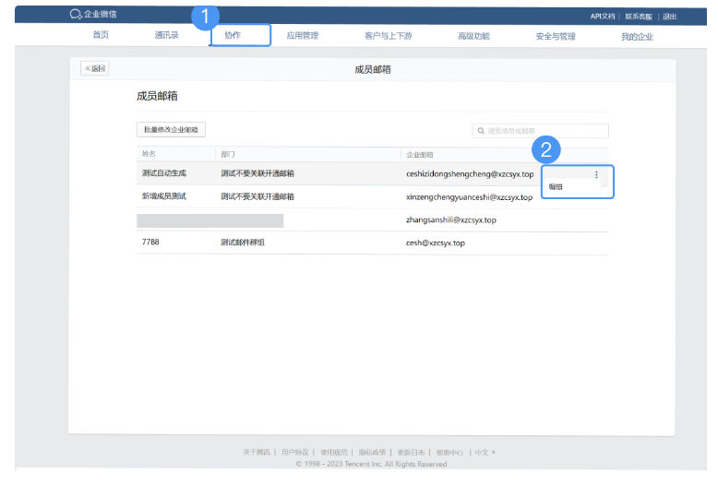Image resolution: width=718 pixels, height=485 pixels.
Task: Focus the 搜索成员或邮箱 search field
Action: pos(544,131)
